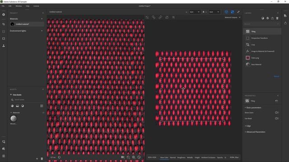Viewport: 289px width, 162px height.
Task: Open the settings gear icon at sidebar bottom
Action: tap(4, 156)
